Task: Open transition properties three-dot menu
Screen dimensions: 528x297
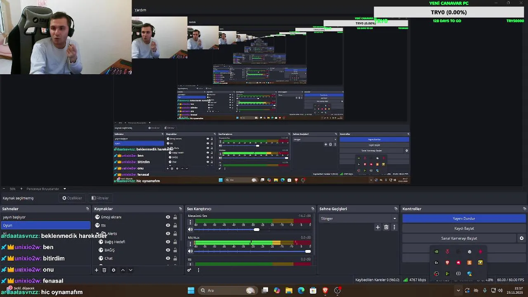Action: click(394, 227)
